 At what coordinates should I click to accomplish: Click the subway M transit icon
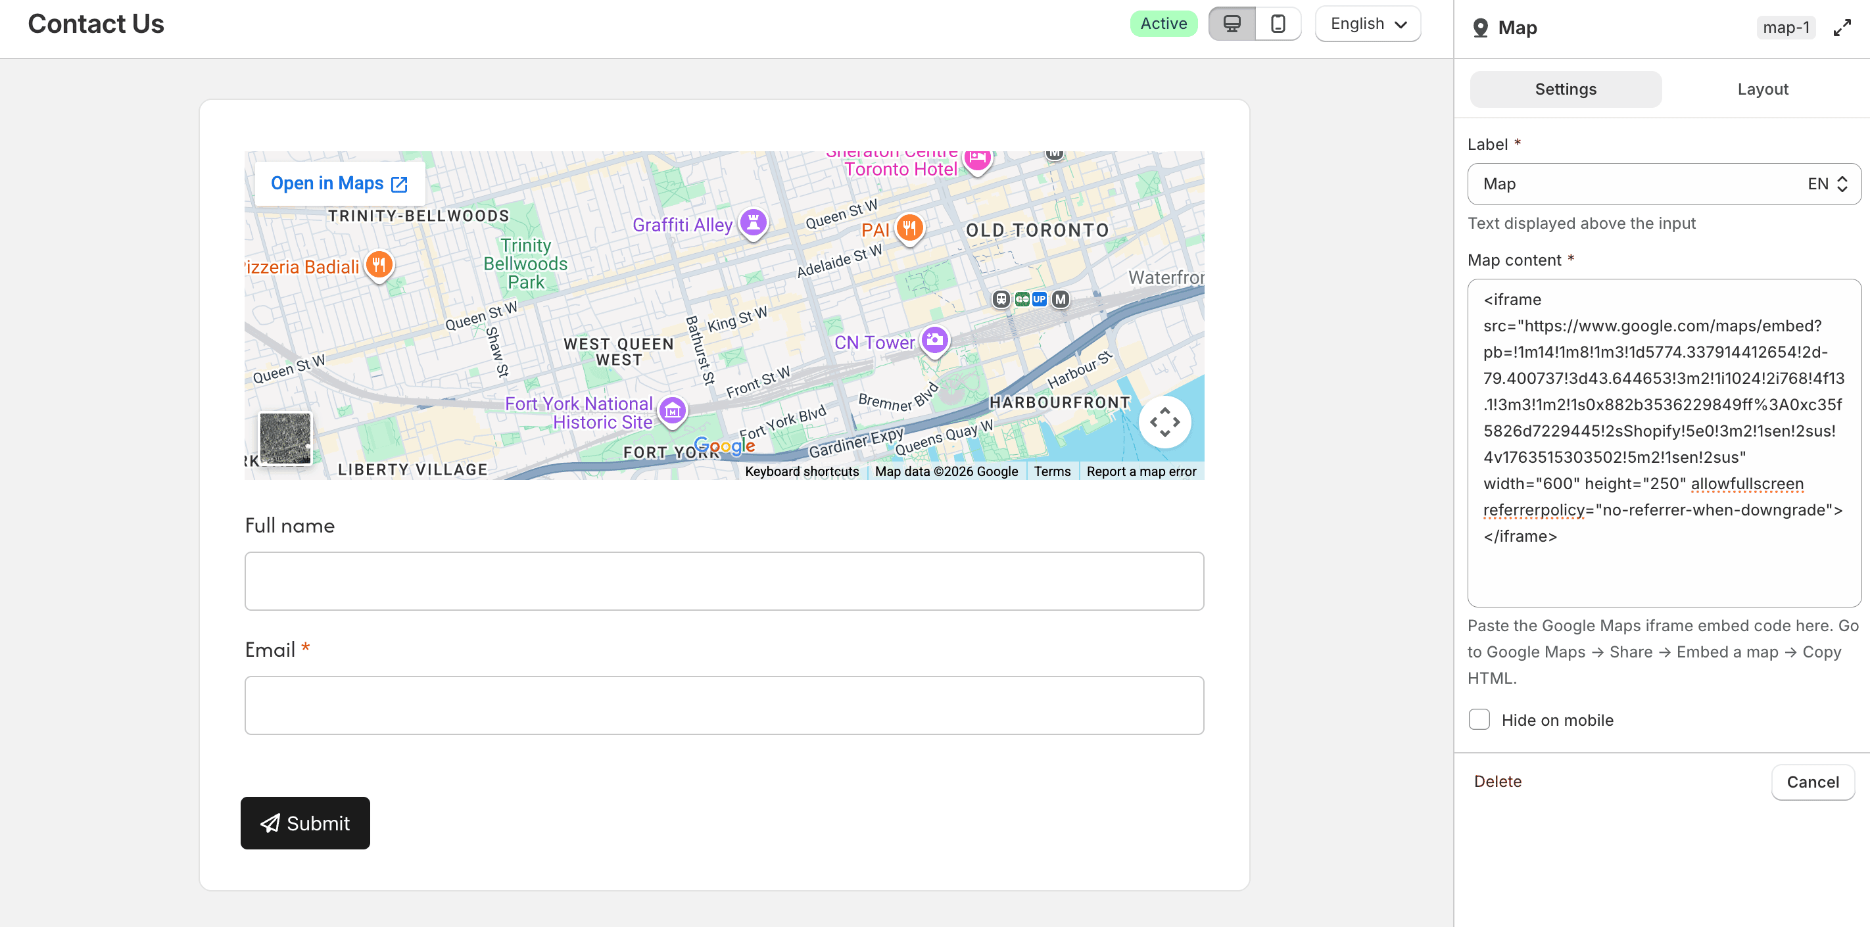(1060, 299)
